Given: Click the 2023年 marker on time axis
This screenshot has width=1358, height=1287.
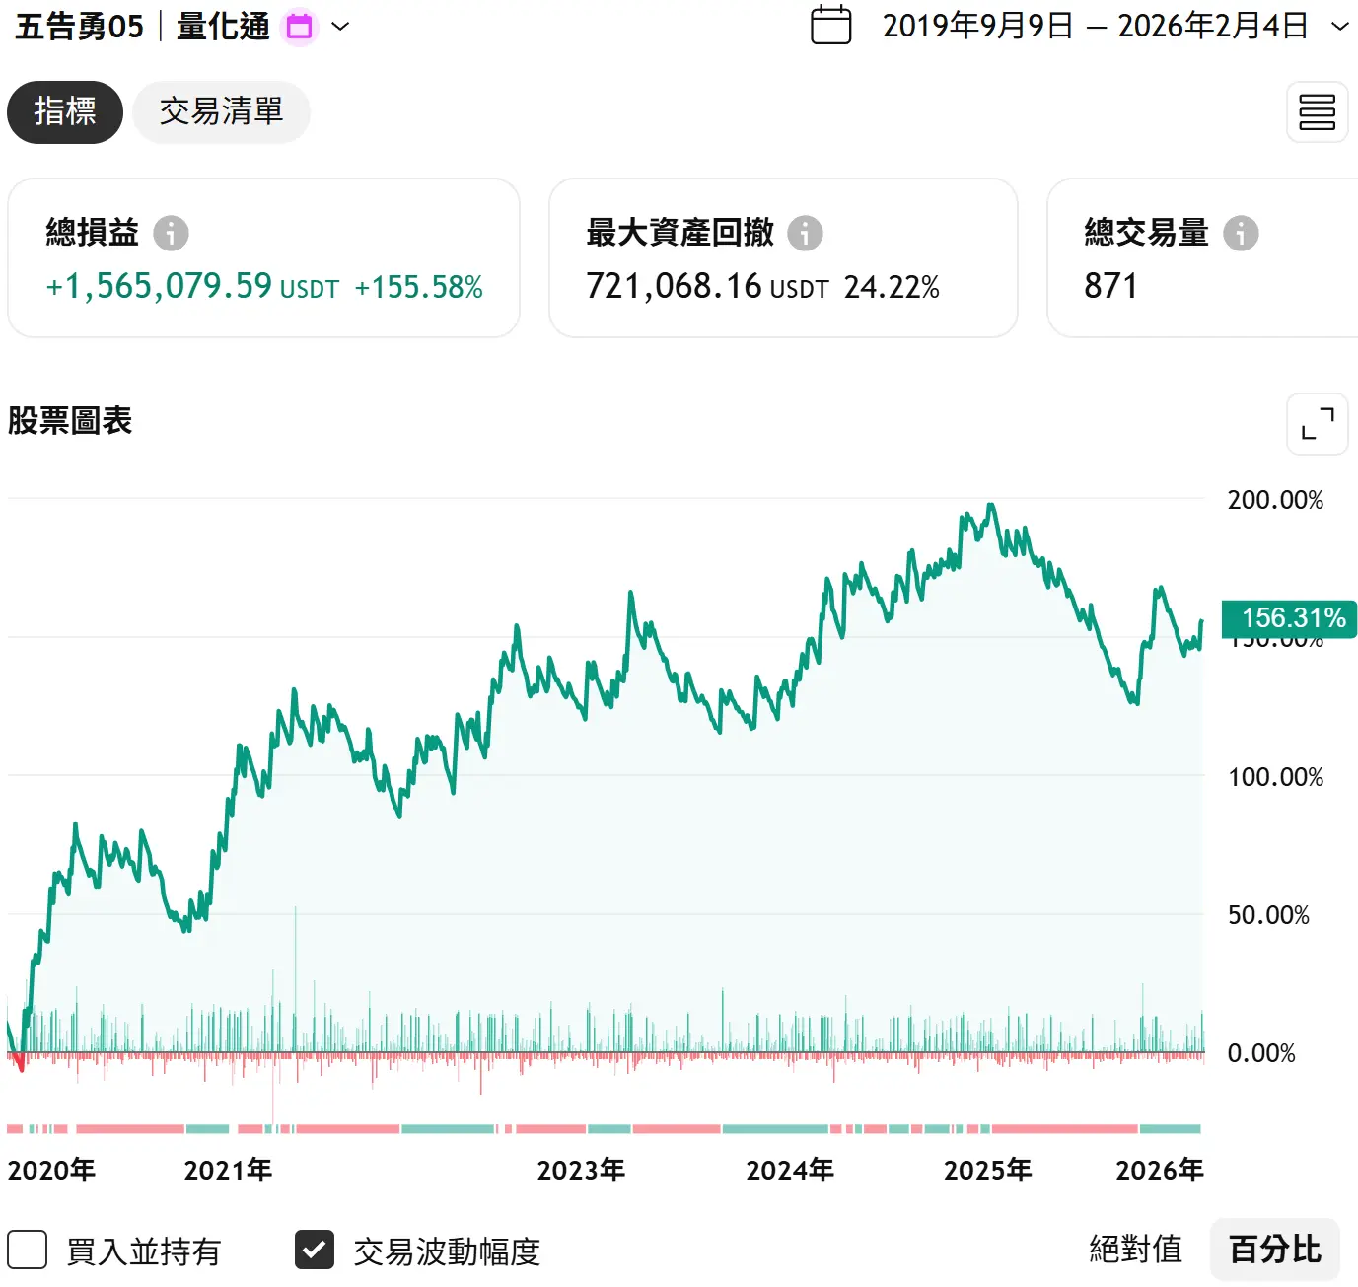Looking at the screenshot, I should 581,1170.
